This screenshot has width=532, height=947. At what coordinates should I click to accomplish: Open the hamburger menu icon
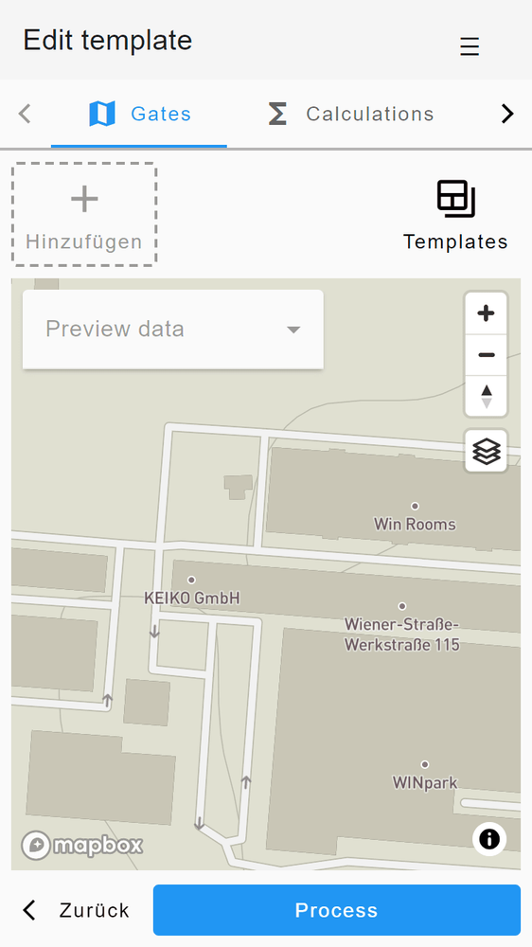pyautogui.click(x=470, y=45)
